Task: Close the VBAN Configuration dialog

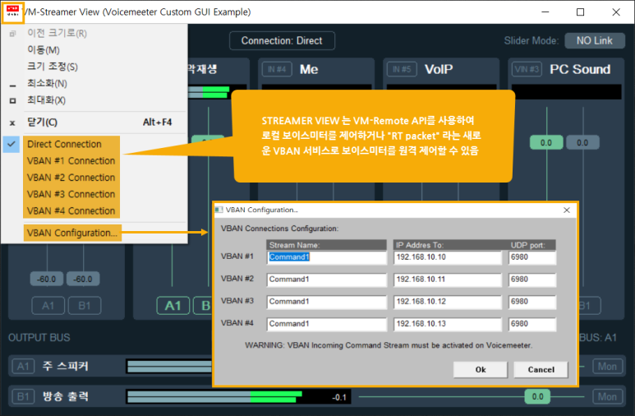Action: [567, 210]
